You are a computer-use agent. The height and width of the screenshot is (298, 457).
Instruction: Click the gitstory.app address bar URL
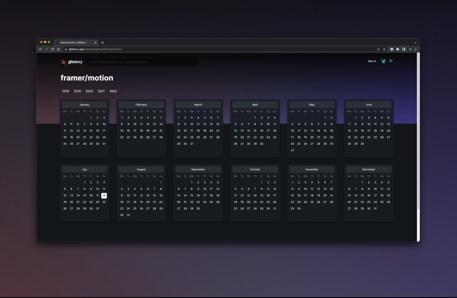point(96,49)
